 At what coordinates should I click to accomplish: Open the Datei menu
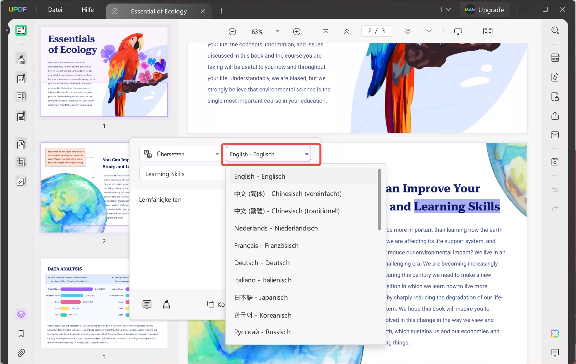click(55, 10)
